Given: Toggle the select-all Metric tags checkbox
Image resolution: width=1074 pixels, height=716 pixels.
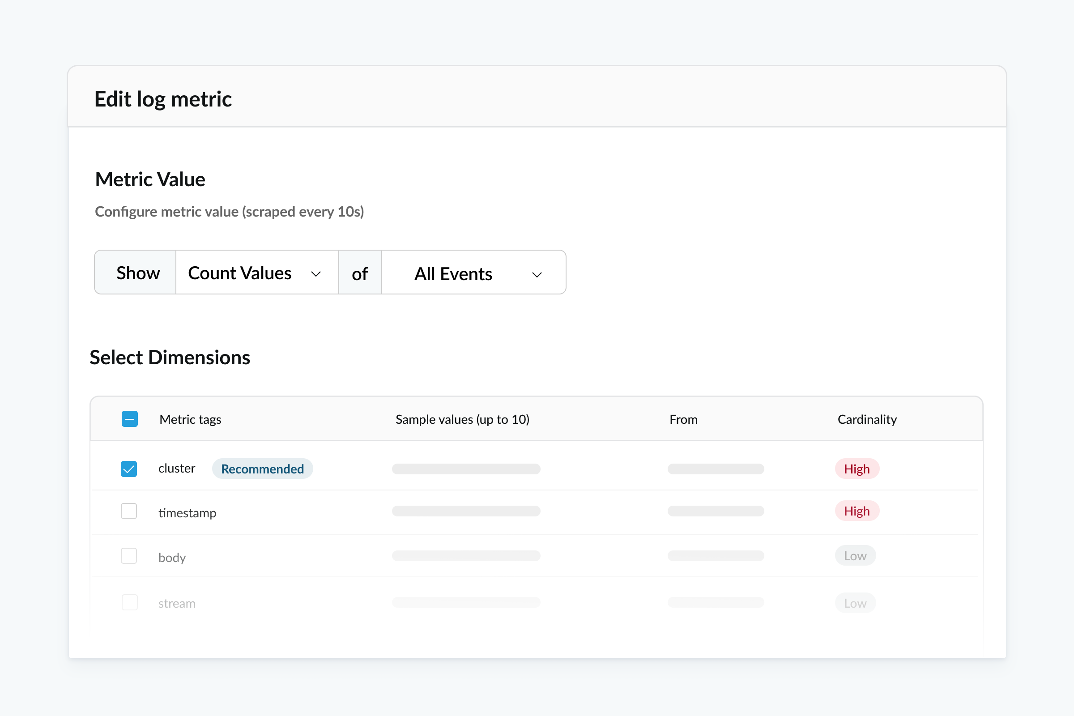Looking at the screenshot, I should (130, 419).
